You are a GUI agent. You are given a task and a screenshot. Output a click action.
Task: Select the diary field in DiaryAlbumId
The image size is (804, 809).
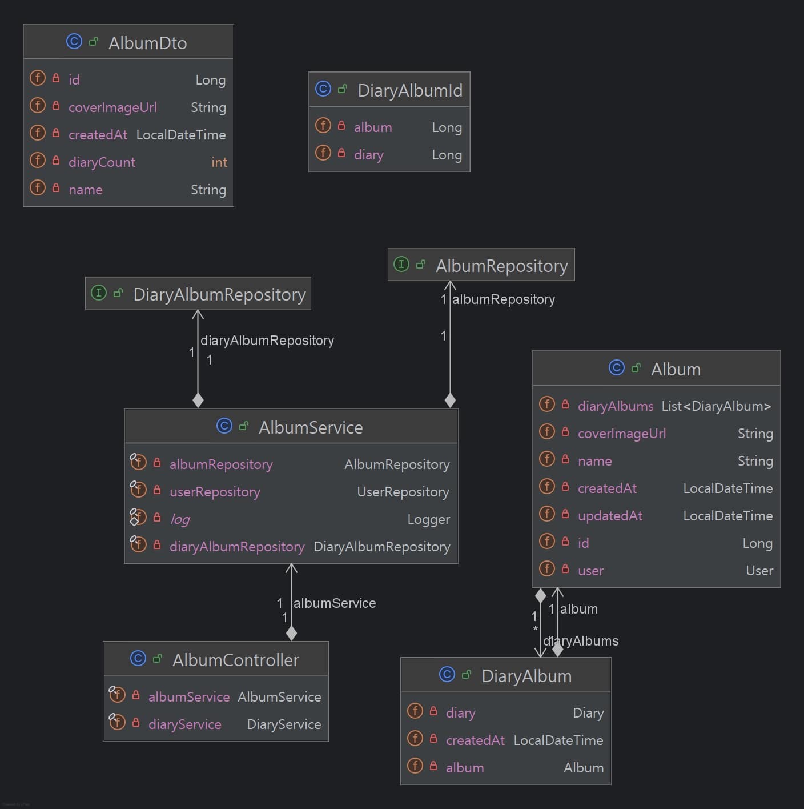(369, 155)
